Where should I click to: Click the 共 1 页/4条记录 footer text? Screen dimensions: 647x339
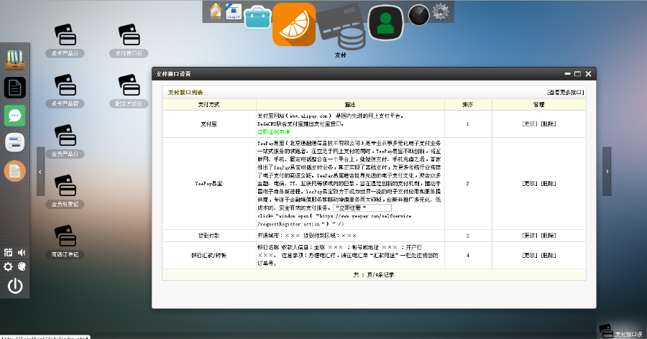tap(374, 274)
